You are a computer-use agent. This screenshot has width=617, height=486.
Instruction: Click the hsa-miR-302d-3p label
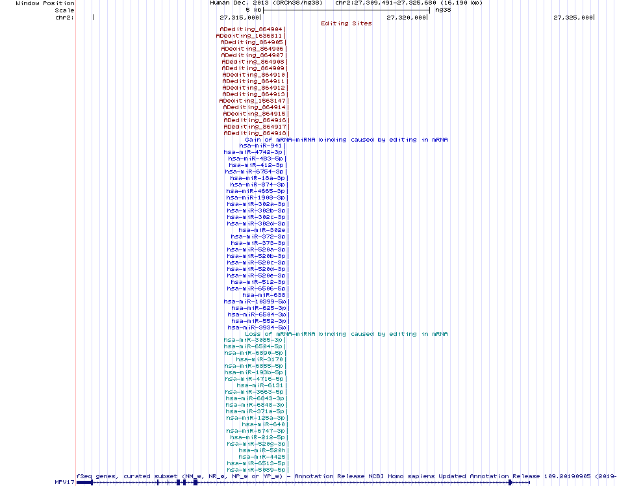[x=256, y=224]
